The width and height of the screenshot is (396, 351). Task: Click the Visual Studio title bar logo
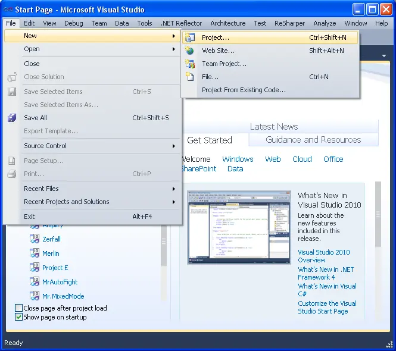(x=8, y=10)
